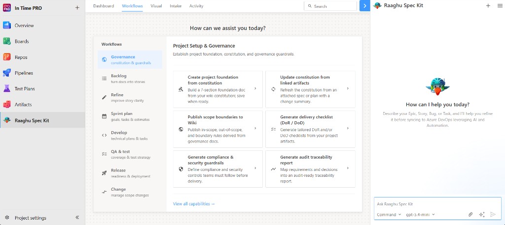This screenshot has height=225, width=505.
Task: Expand chevron on audit traceability report card
Action: 348,168
